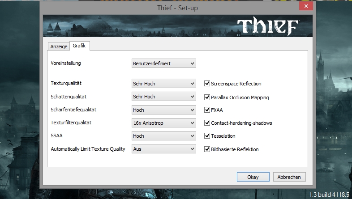Open the Voreinstellung dropdown
This screenshot has height=199, width=352.
pos(163,64)
